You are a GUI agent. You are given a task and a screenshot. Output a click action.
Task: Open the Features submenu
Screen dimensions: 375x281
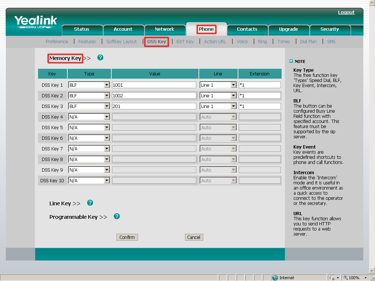point(87,42)
